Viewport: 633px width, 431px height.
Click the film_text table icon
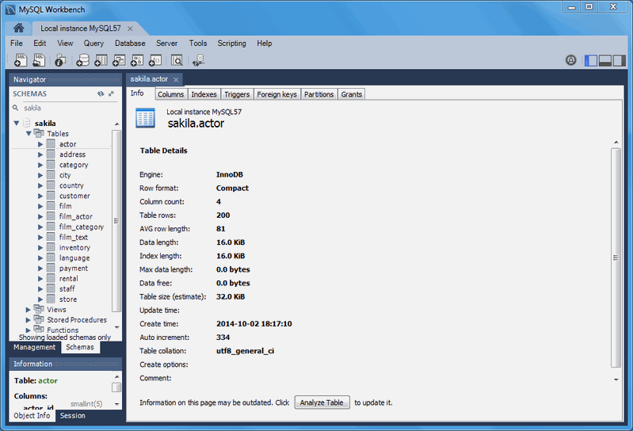coord(51,237)
